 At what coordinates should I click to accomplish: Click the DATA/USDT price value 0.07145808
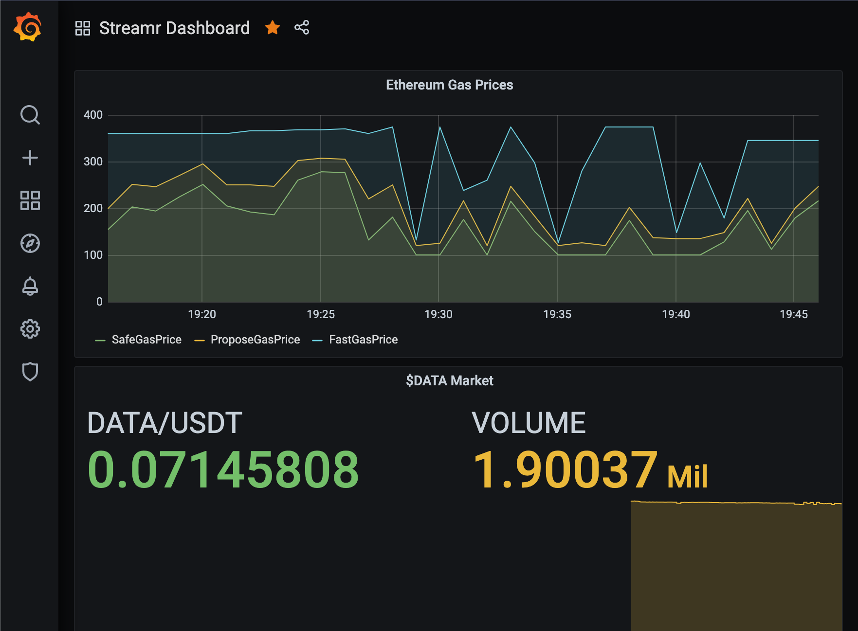(x=223, y=469)
